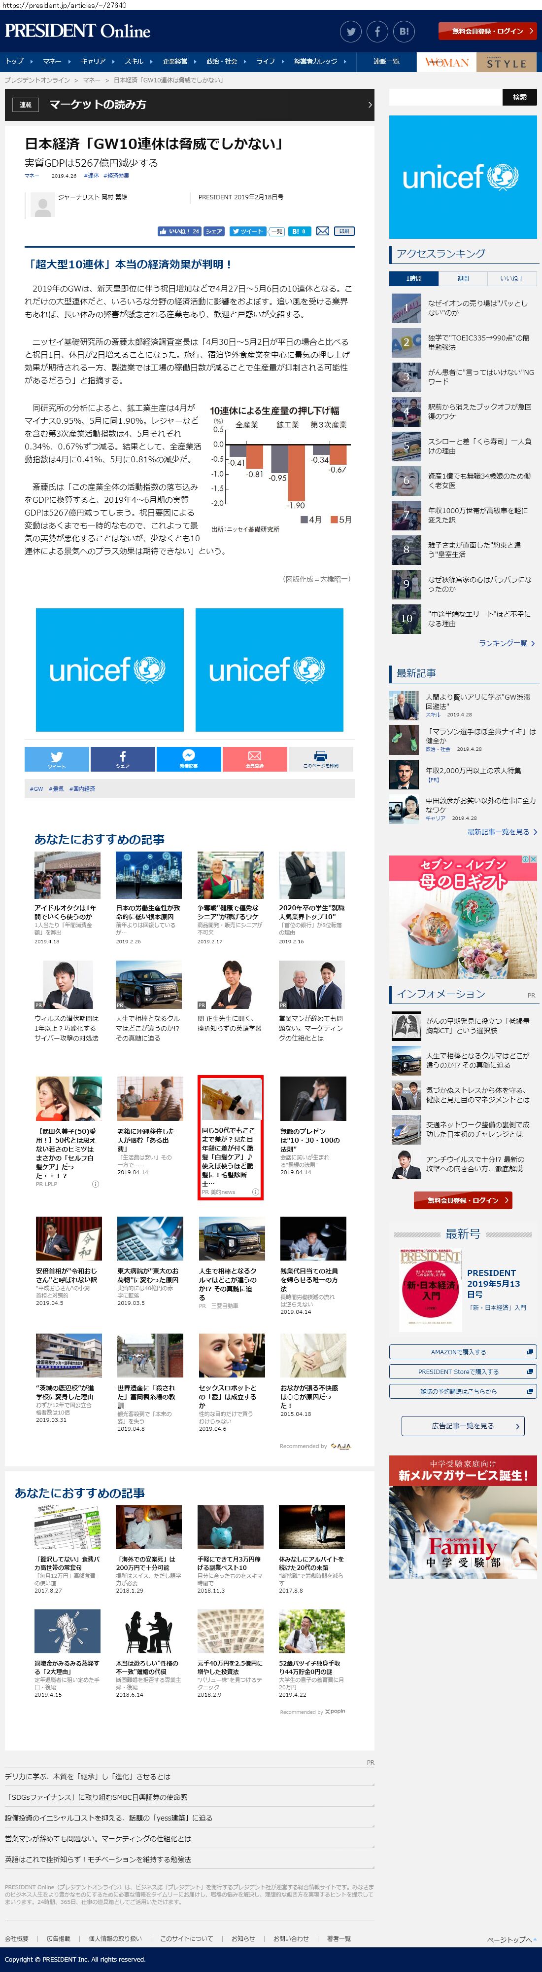
Task: Click the このページを印刷 printer button
Action: click(x=321, y=759)
